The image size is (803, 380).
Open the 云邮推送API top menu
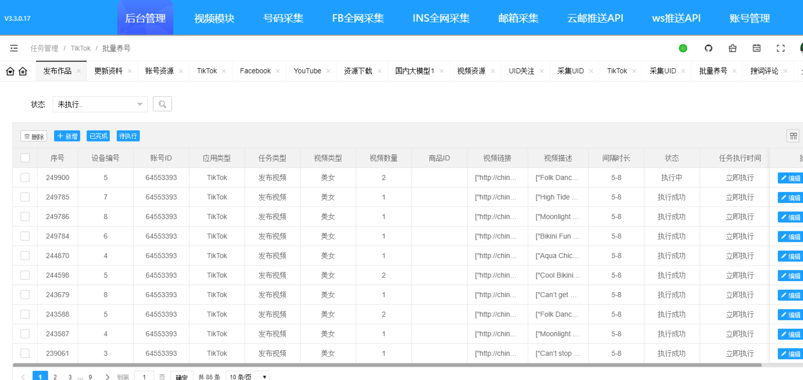pos(595,18)
